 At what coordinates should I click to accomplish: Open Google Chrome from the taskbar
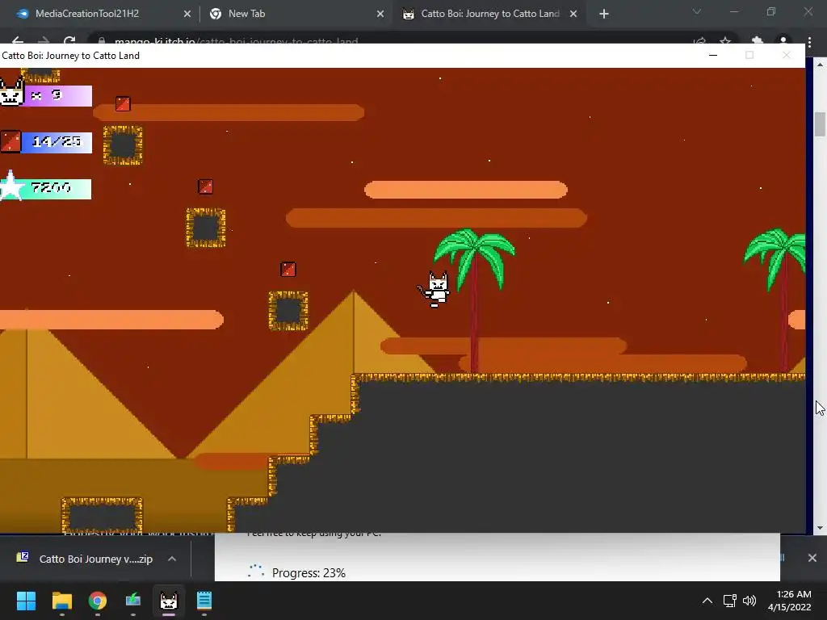tap(98, 601)
